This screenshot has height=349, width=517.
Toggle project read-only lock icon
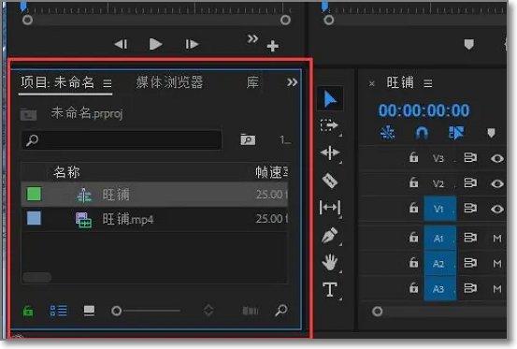coord(28,311)
